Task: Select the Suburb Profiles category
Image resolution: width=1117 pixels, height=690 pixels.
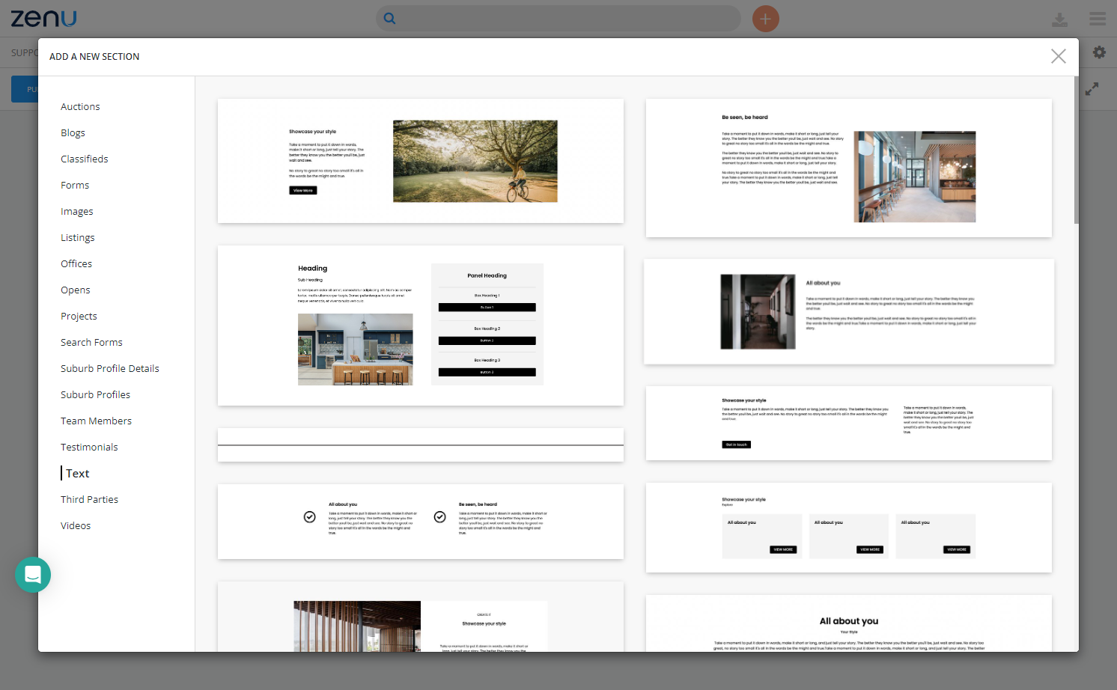Action: pos(95,395)
